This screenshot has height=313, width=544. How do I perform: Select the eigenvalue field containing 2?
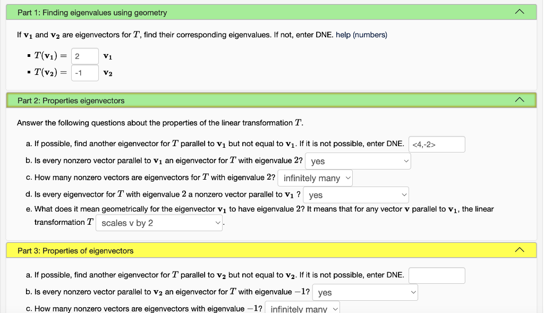(84, 56)
